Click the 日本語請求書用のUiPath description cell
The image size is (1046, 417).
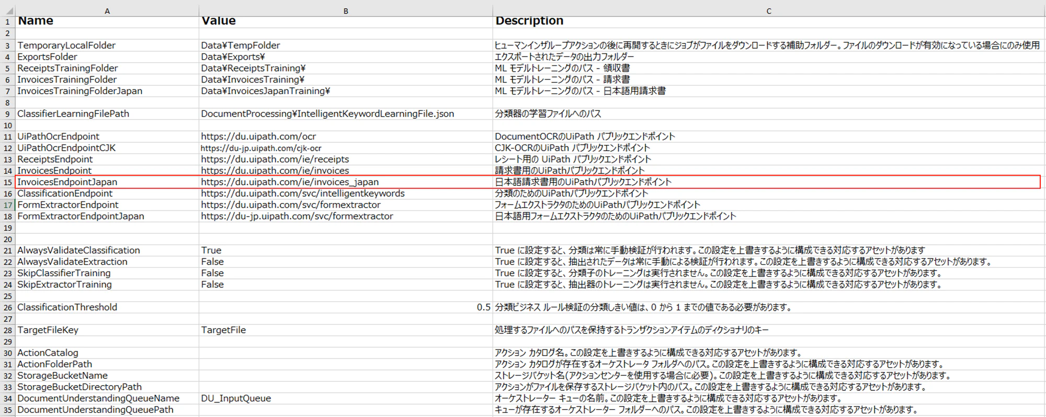(x=769, y=182)
